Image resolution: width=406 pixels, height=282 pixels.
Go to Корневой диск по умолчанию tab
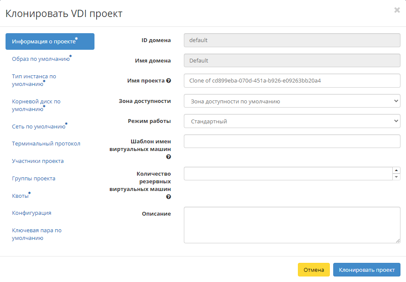(x=36, y=105)
